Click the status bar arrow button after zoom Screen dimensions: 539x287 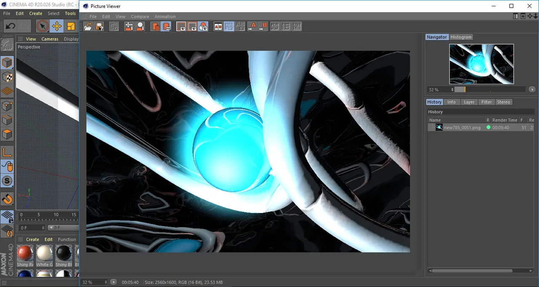(113, 282)
